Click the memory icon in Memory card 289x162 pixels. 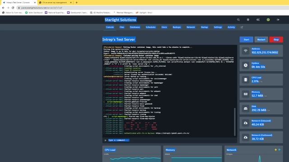tap(246, 94)
